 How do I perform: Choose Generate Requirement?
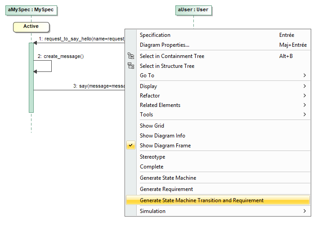click(x=218, y=189)
